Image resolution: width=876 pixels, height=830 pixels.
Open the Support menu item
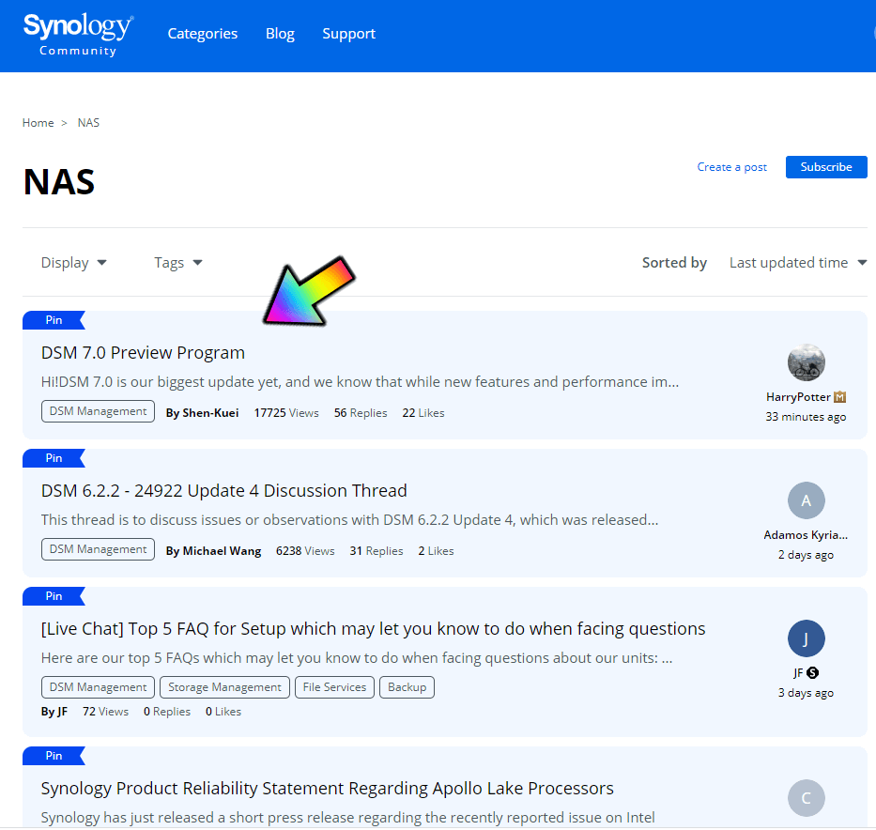click(x=348, y=34)
